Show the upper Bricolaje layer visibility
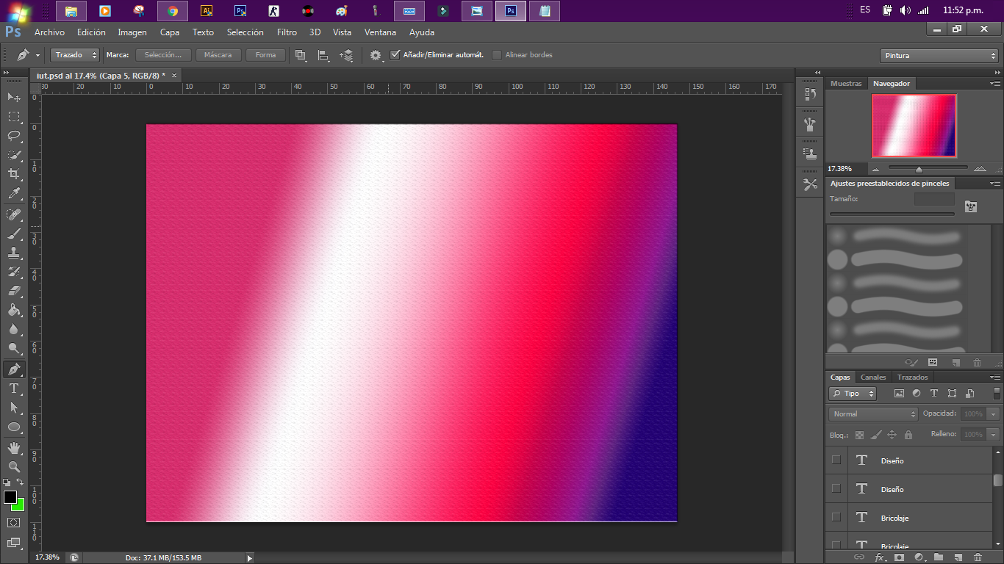This screenshot has height=564, width=1004. coord(836,517)
